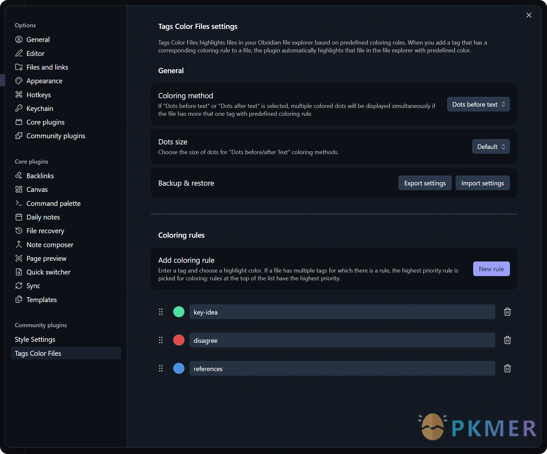
Task: Click the Quick switcher file icon
Action: (19, 272)
